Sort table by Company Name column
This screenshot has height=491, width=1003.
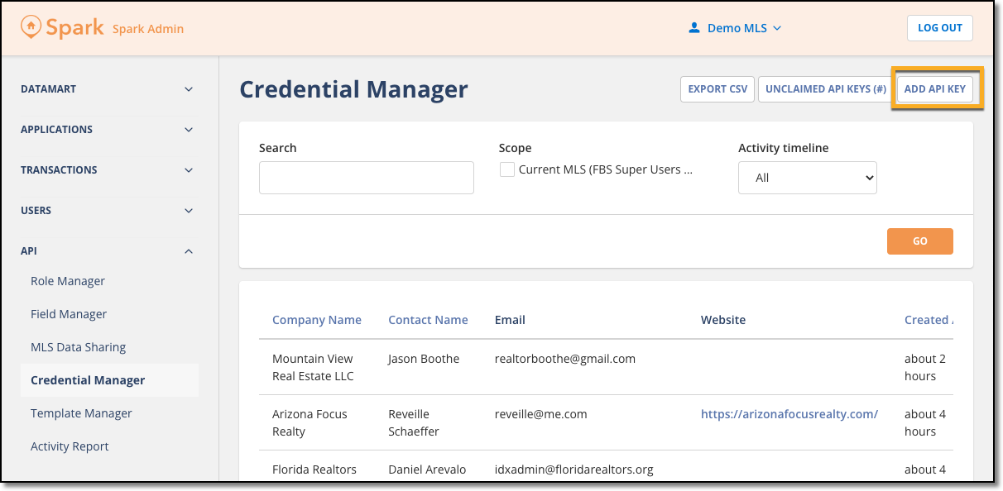(317, 320)
